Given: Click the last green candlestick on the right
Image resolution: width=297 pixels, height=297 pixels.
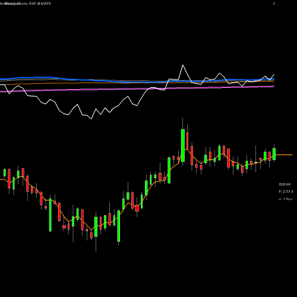Looking at the screenshot, I should (x=274, y=154).
